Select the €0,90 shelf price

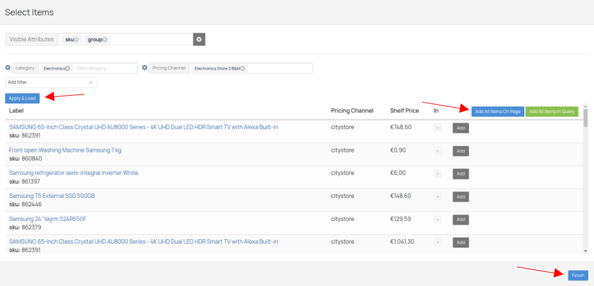pos(398,150)
